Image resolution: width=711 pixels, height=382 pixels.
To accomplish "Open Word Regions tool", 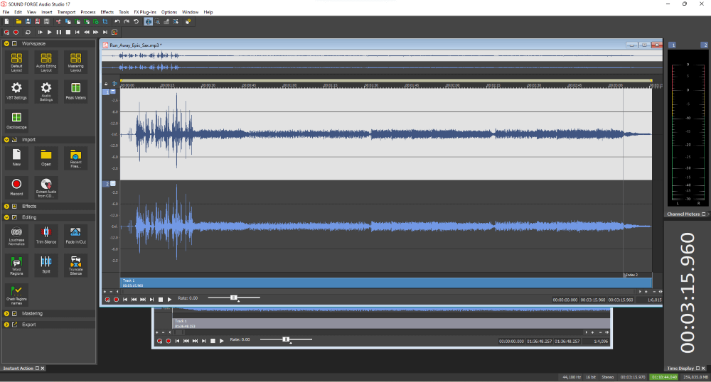I will pos(16,266).
